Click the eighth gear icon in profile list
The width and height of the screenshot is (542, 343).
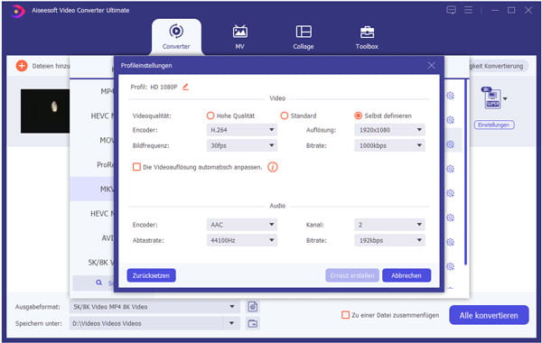tap(450, 266)
